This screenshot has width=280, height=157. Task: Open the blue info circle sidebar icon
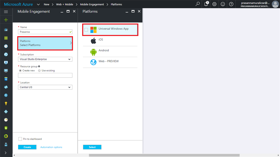tap(6, 95)
